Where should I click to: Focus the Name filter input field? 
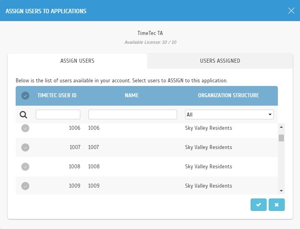point(133,115)
